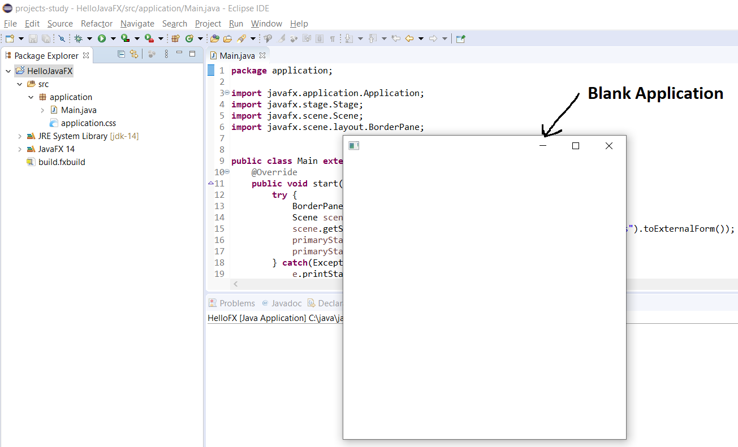Click the Next Annotation icon
This screenshot has height=447, width=738.
[x=349, y=38]
